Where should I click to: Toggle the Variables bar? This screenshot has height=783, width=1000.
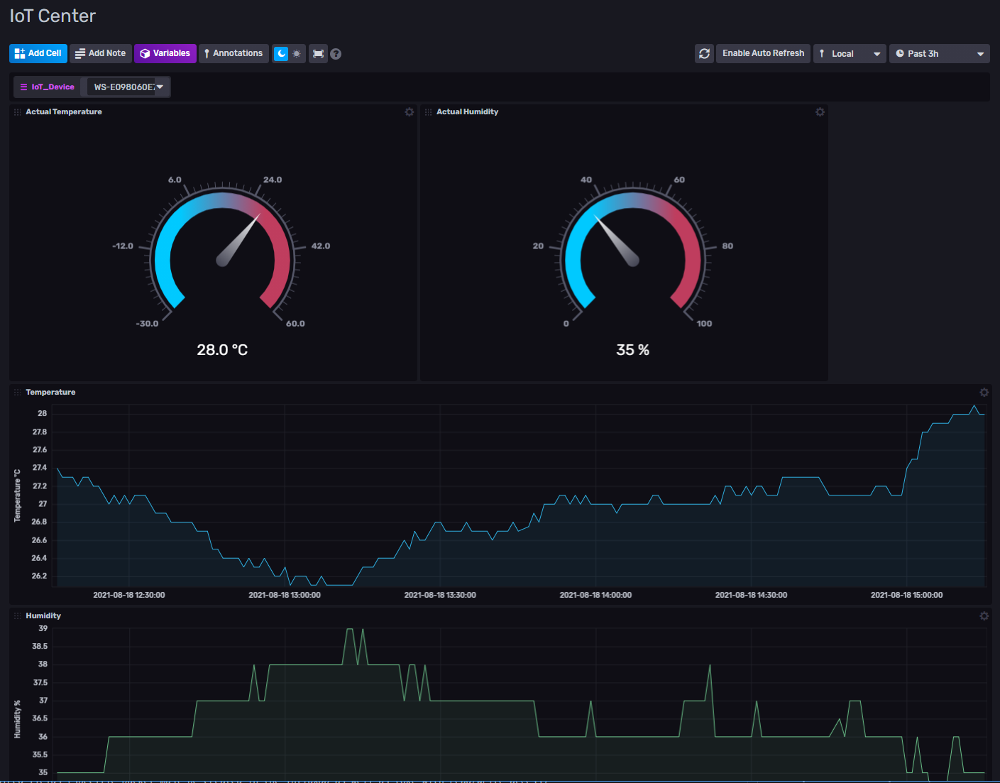[x=165, y=53]
